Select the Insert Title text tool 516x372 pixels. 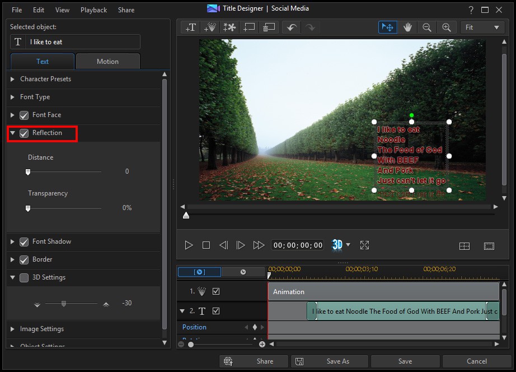pos(191,27)
